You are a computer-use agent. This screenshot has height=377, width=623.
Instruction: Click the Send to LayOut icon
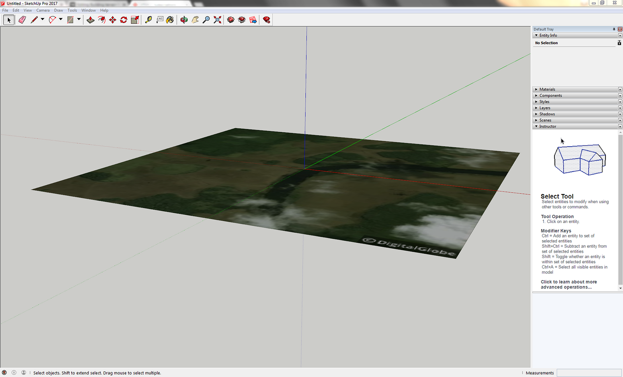pyautogui.click(x=253, y=20)
